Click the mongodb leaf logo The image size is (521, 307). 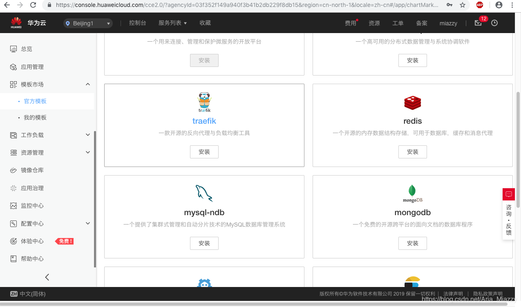[413, 194]
